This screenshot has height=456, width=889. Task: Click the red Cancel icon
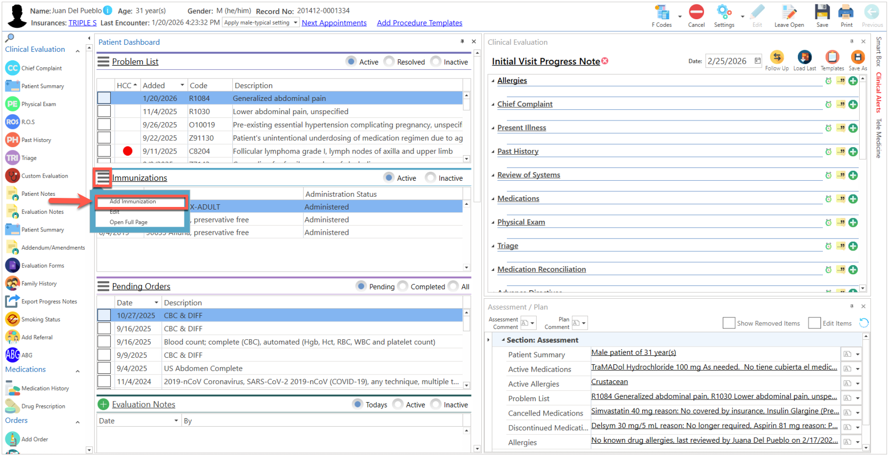[x=696, y=12]
